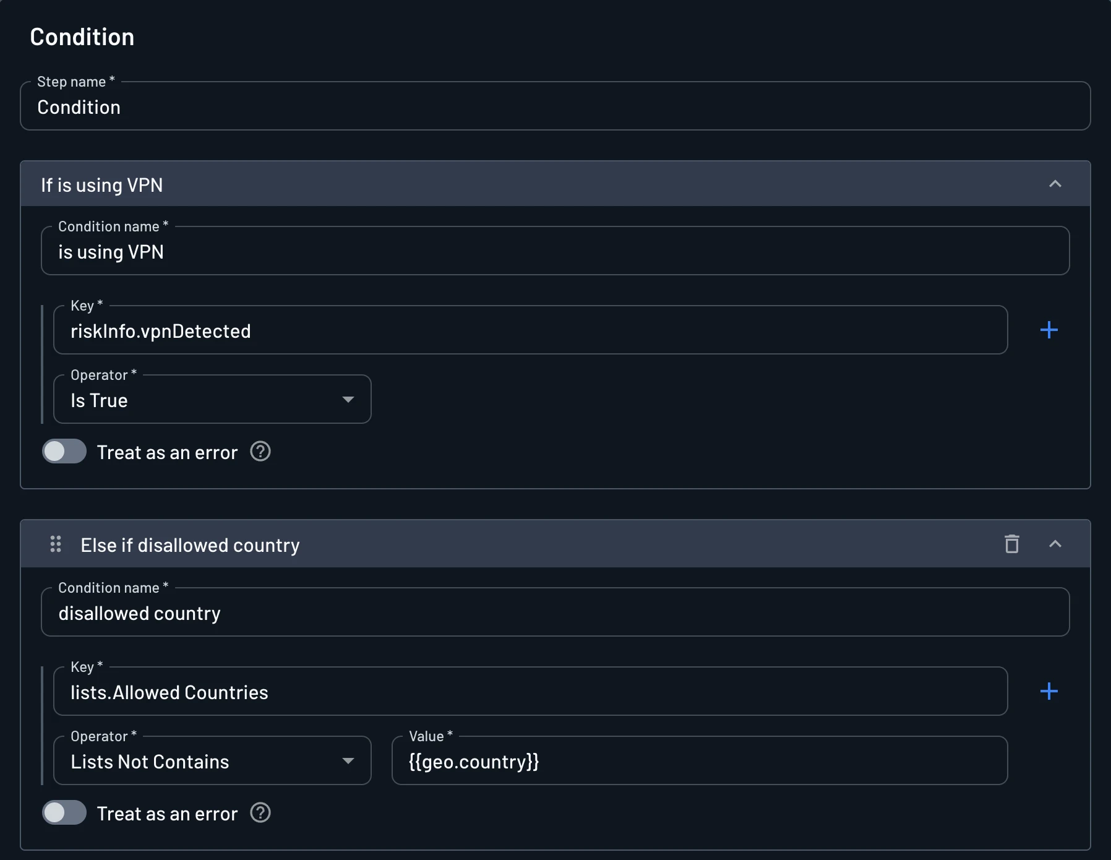Edit the condition name 'is using VPN'
Viewport: 1111px width, 860px height.
point(555,251)
